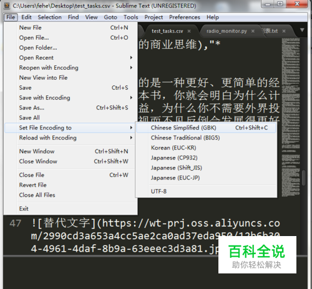The width and height of the screenshot is (312, 289).
Task: Choose Close All Files menu entry
Action: pyautogui.click(x=71, y=195)
